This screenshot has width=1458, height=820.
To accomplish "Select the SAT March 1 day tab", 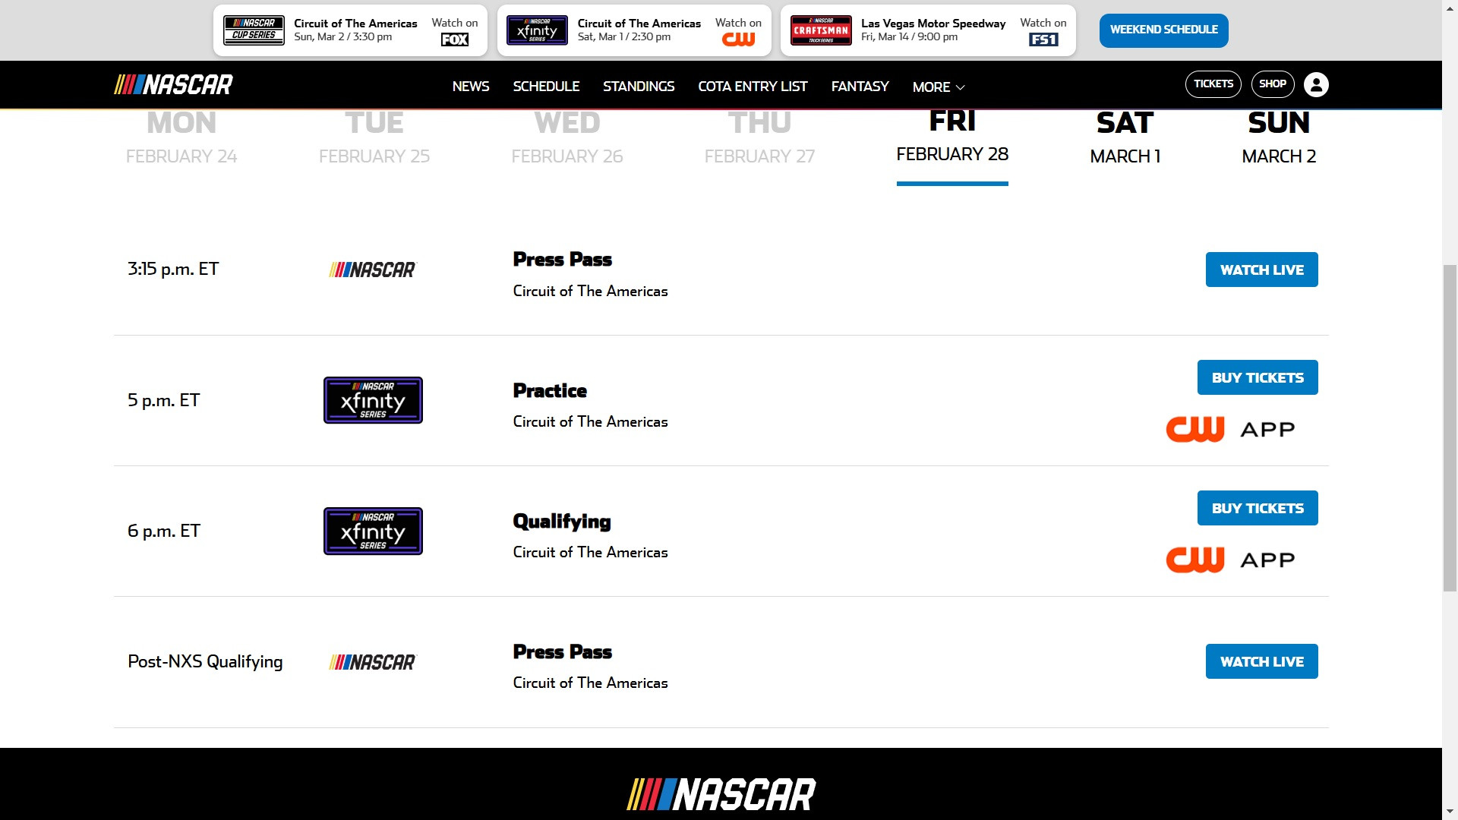I will (1125, 137).
